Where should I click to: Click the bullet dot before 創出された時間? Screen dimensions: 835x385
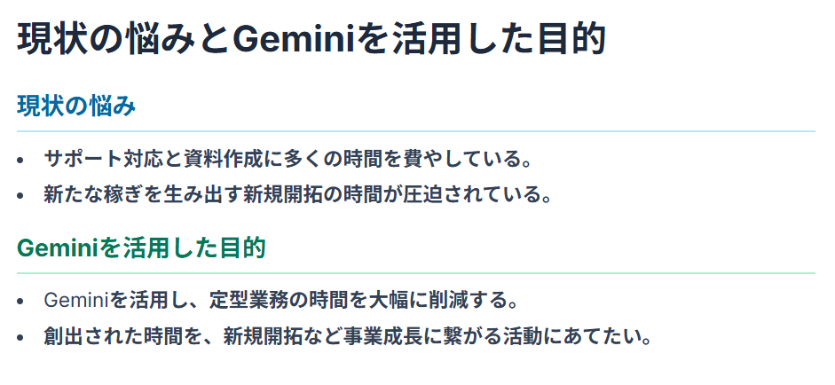point(20,338)
